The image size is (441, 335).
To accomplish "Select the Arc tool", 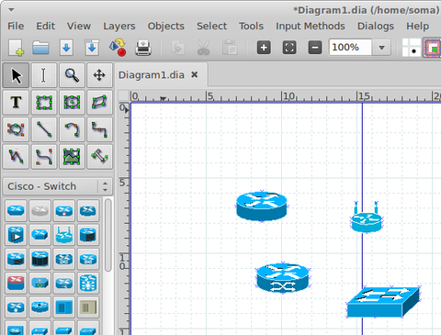I will click(72, 129).
